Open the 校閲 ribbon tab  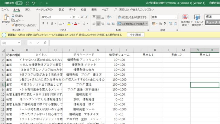(x=83, y=10)
